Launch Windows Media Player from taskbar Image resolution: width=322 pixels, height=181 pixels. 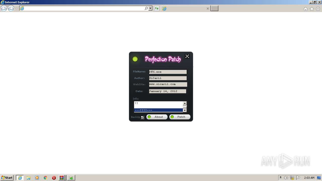coord(37,178)
